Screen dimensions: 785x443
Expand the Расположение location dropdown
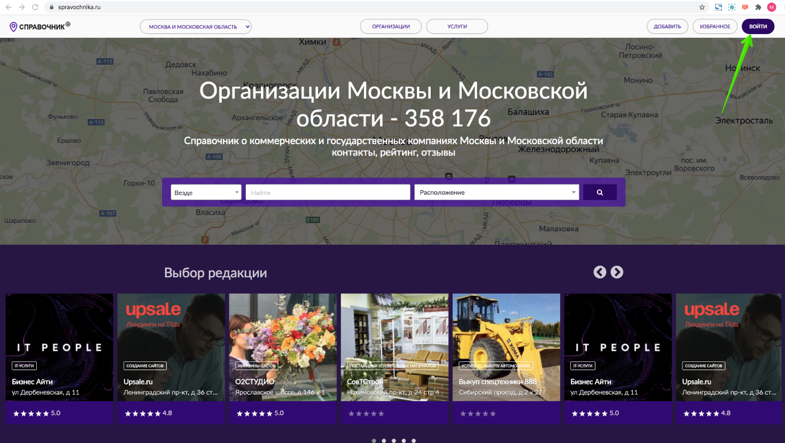click(x=496, y=192)
